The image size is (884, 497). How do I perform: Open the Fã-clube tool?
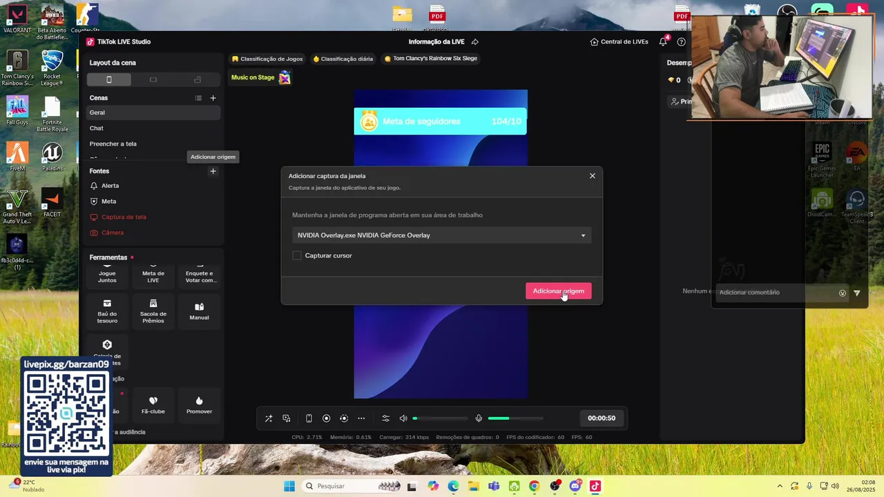(x=153, y=405)
